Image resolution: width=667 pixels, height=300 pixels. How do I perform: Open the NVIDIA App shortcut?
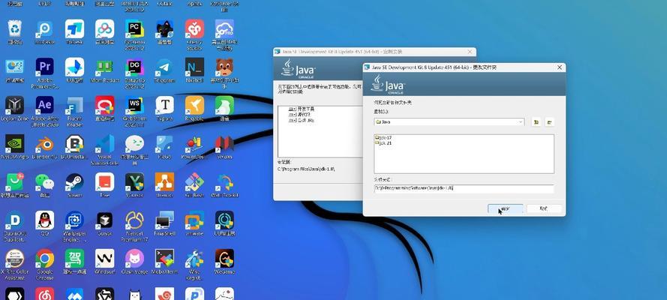pyautogui.click(x=14, y=146)
